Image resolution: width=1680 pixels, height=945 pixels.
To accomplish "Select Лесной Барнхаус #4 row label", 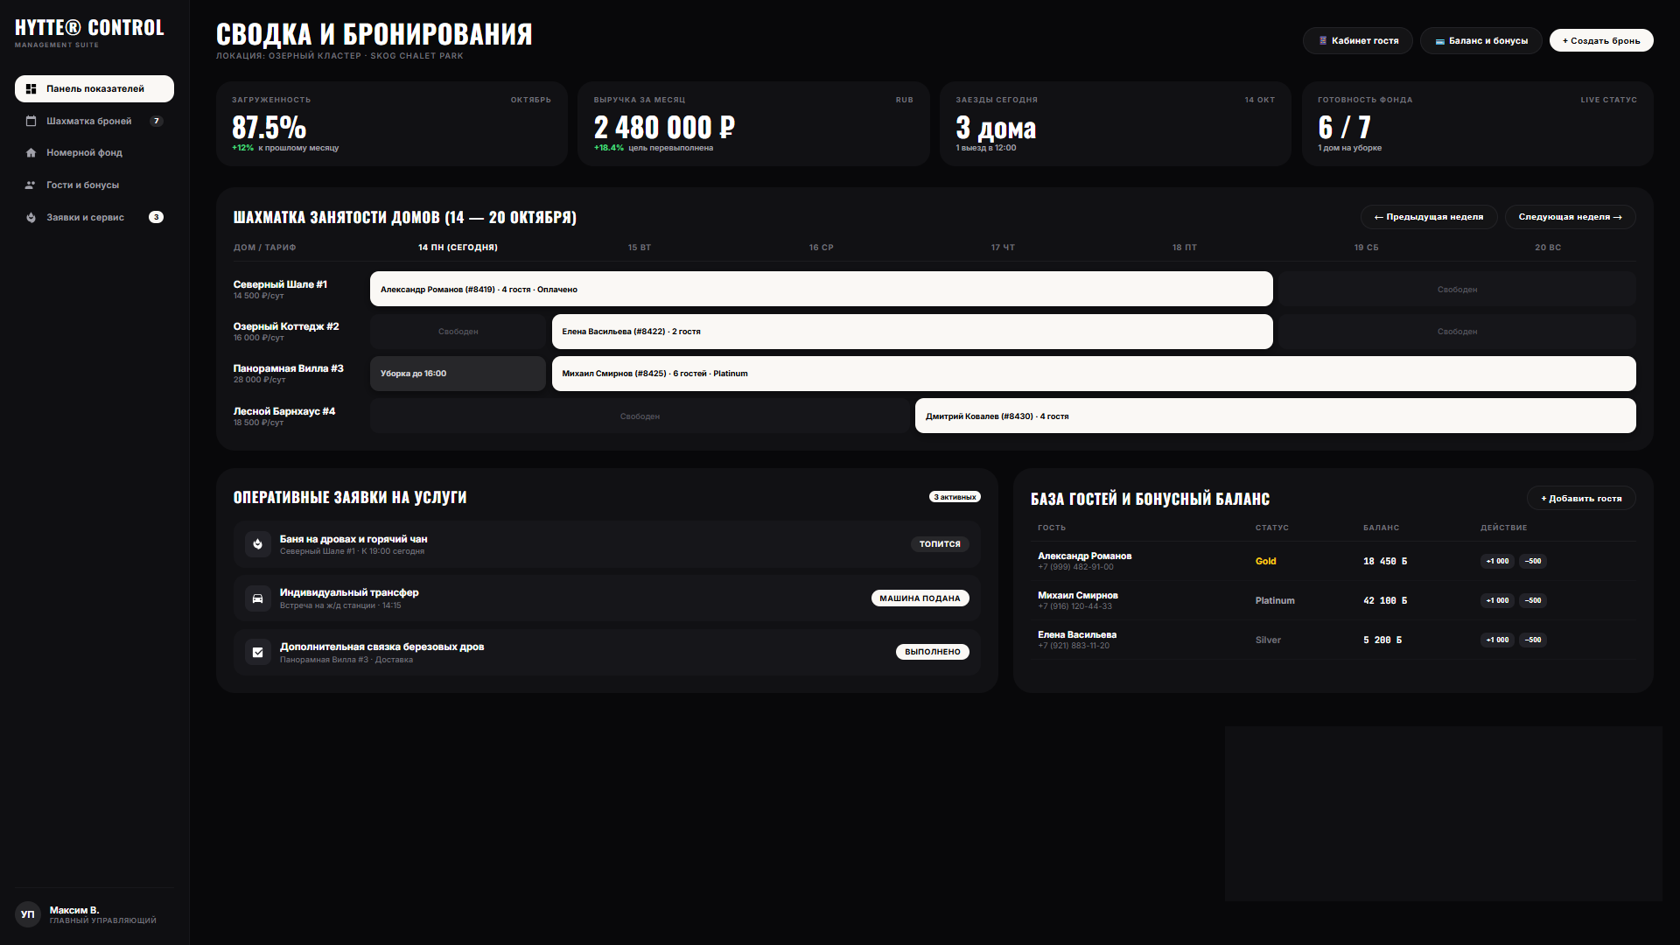I will tap(284, 411).
